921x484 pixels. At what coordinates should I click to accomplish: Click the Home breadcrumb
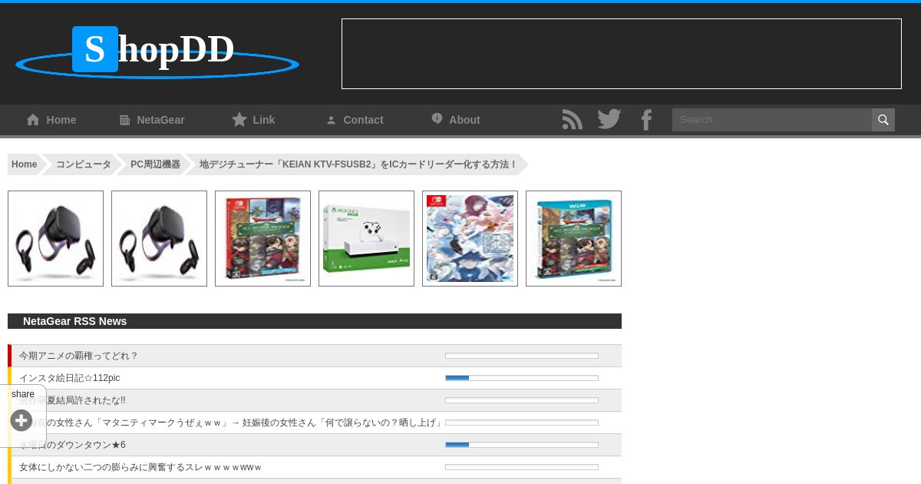pyautogui.click(x=25, y=164)
